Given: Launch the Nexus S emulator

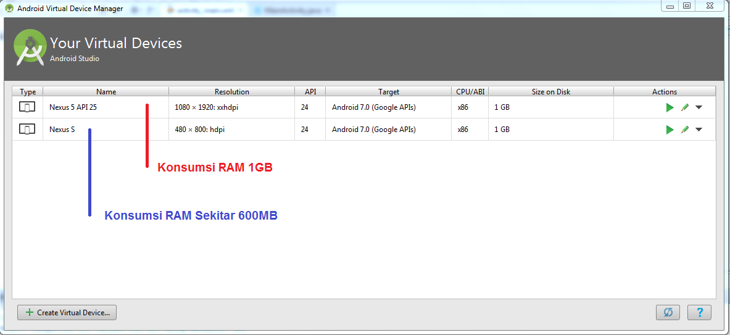Looking at the screenshot, I should tap(670, 130).
